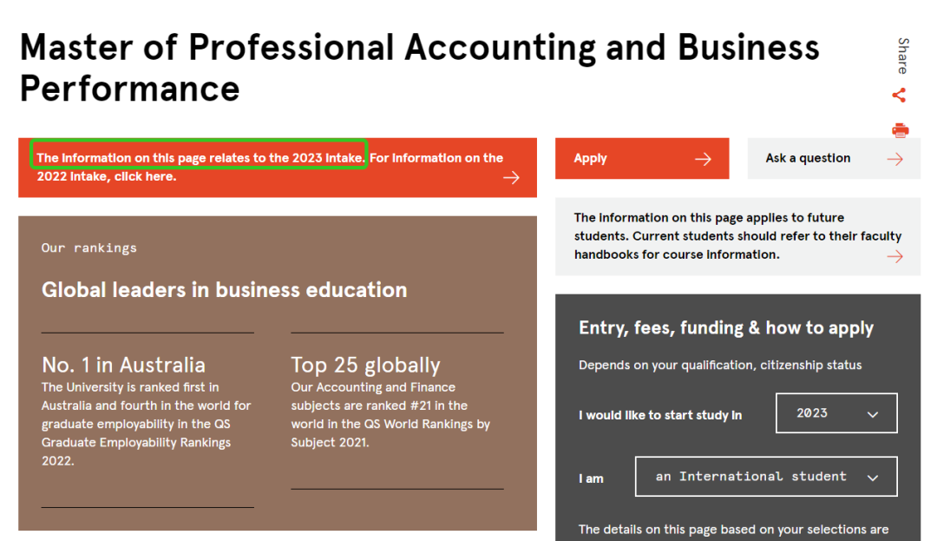Screen dimensions: 937x541
Task: Click the Apply button
Action: coord(642,158)
